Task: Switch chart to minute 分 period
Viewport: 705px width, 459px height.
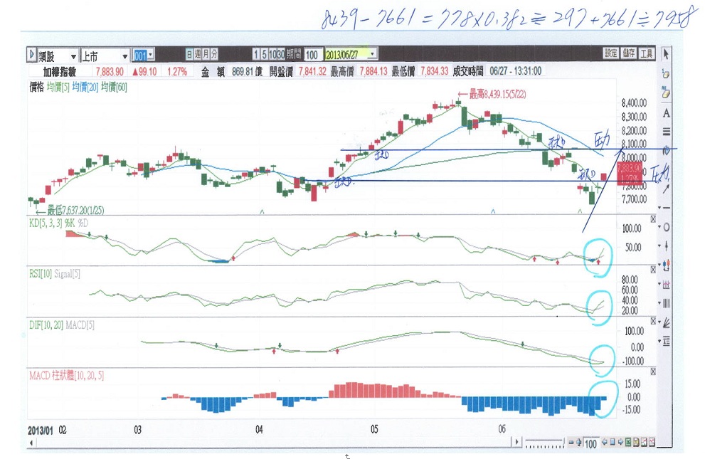Action: pos(214,54)
